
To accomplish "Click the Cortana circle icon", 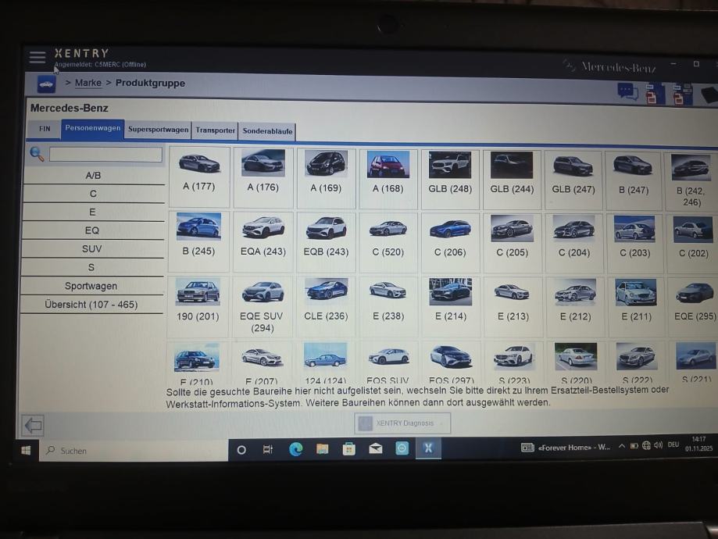I will pos(241,450).
